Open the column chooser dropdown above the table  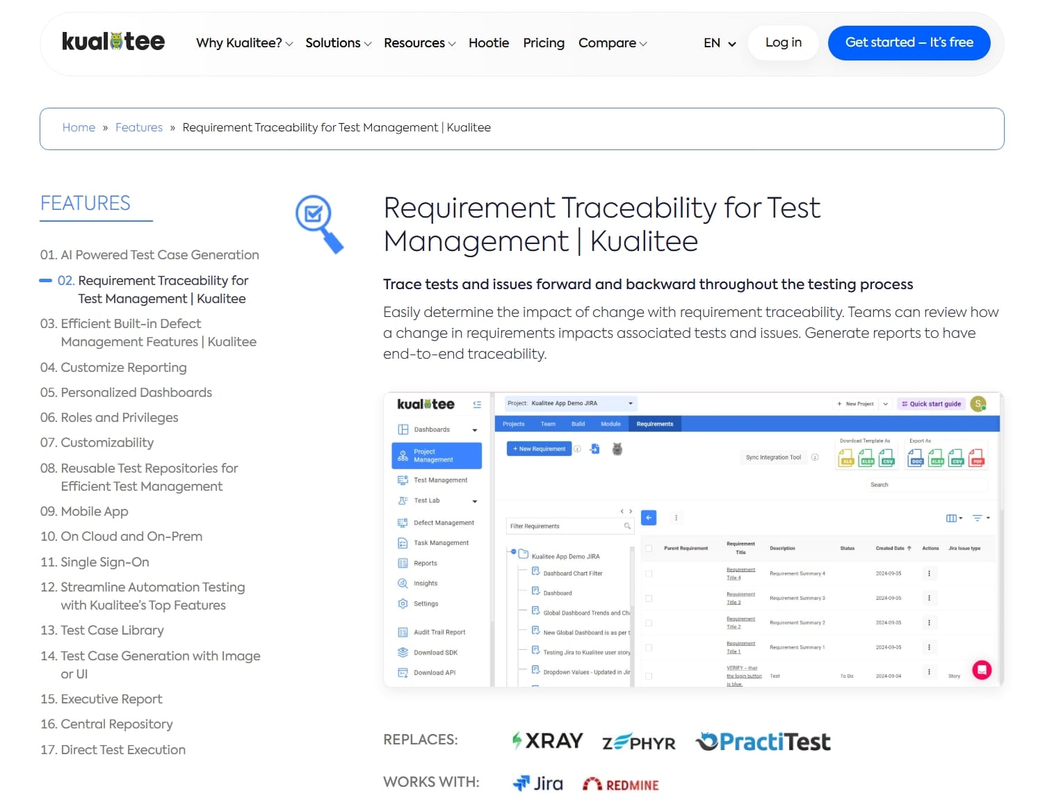[954, 518]
